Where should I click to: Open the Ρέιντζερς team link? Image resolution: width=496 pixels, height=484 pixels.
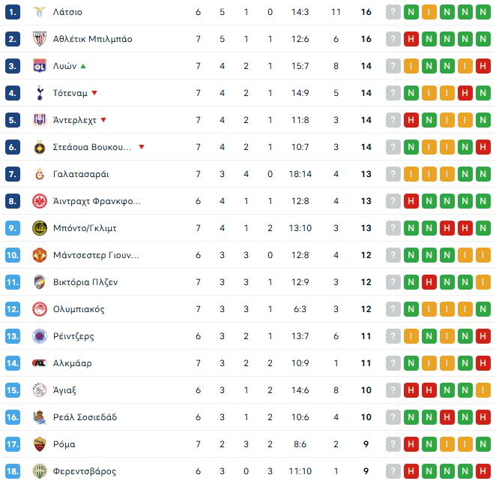point(73,336)
